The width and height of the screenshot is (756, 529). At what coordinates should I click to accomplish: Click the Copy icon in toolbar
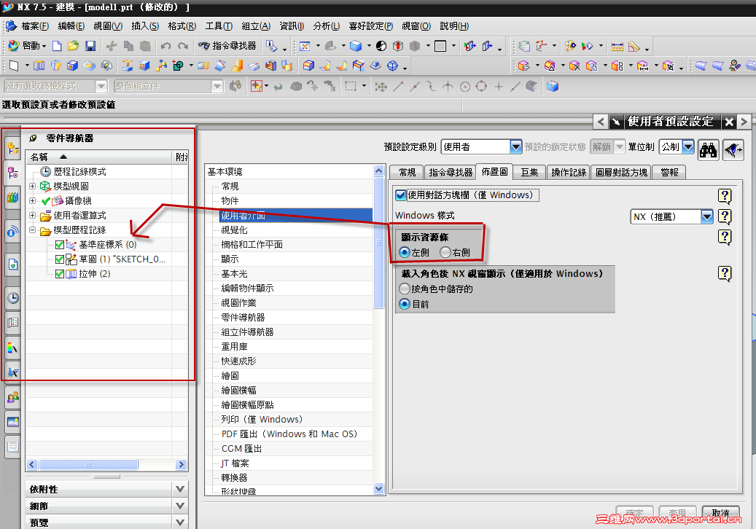[x=128, y=46]
